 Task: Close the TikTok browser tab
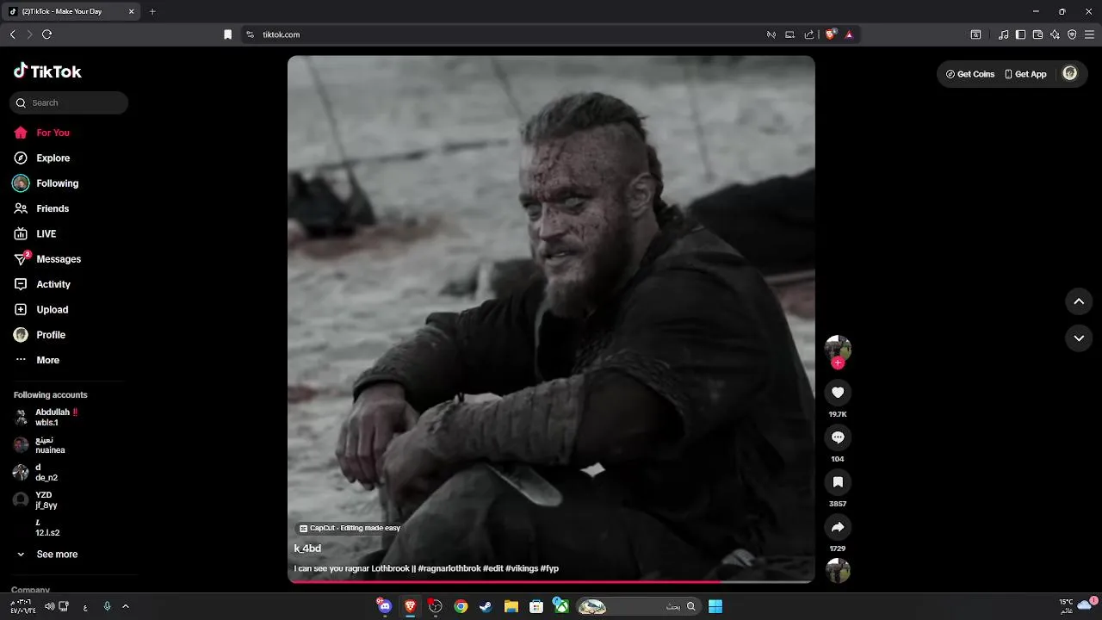(131, 11)
